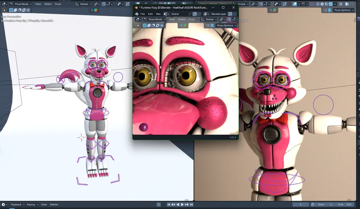Open Render menu in floating window
360x209 pixels.
point(158,14)
